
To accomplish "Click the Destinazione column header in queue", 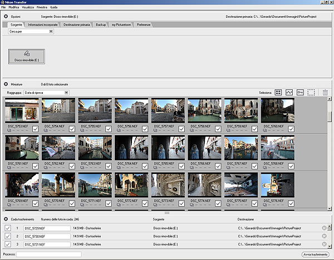I will [x=245, y=219].
